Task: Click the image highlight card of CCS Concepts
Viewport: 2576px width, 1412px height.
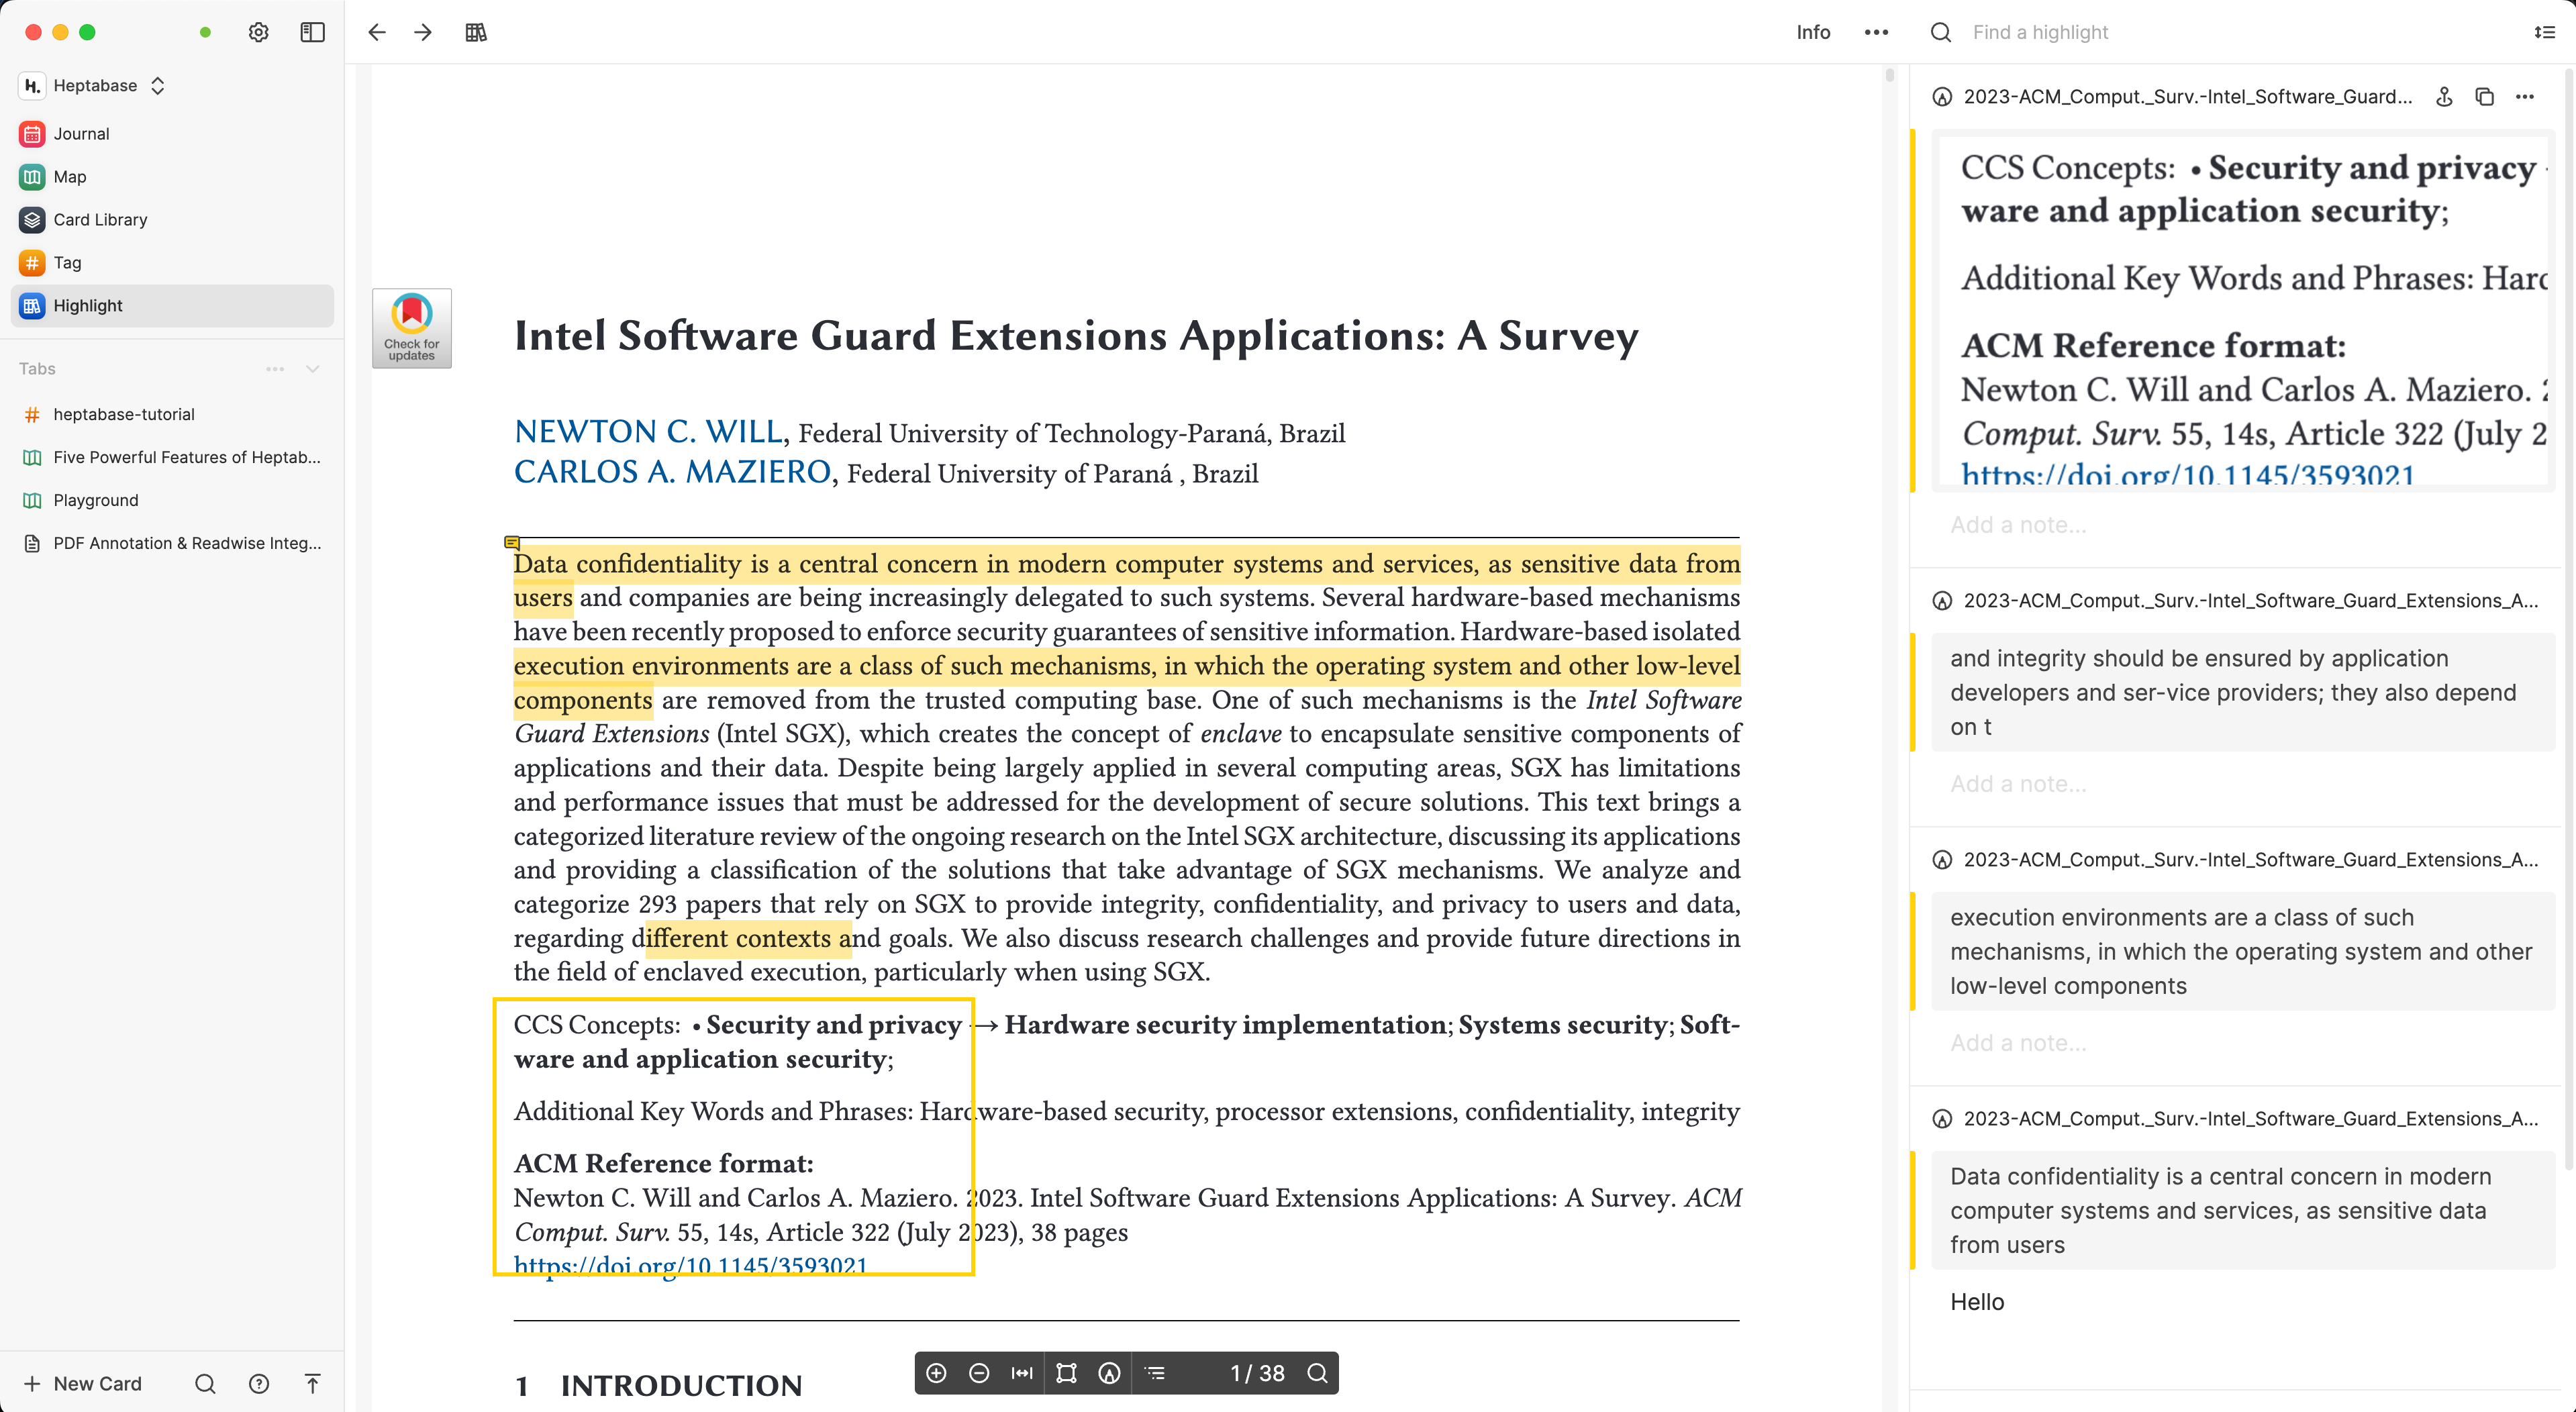Action: click(2242, 312)
